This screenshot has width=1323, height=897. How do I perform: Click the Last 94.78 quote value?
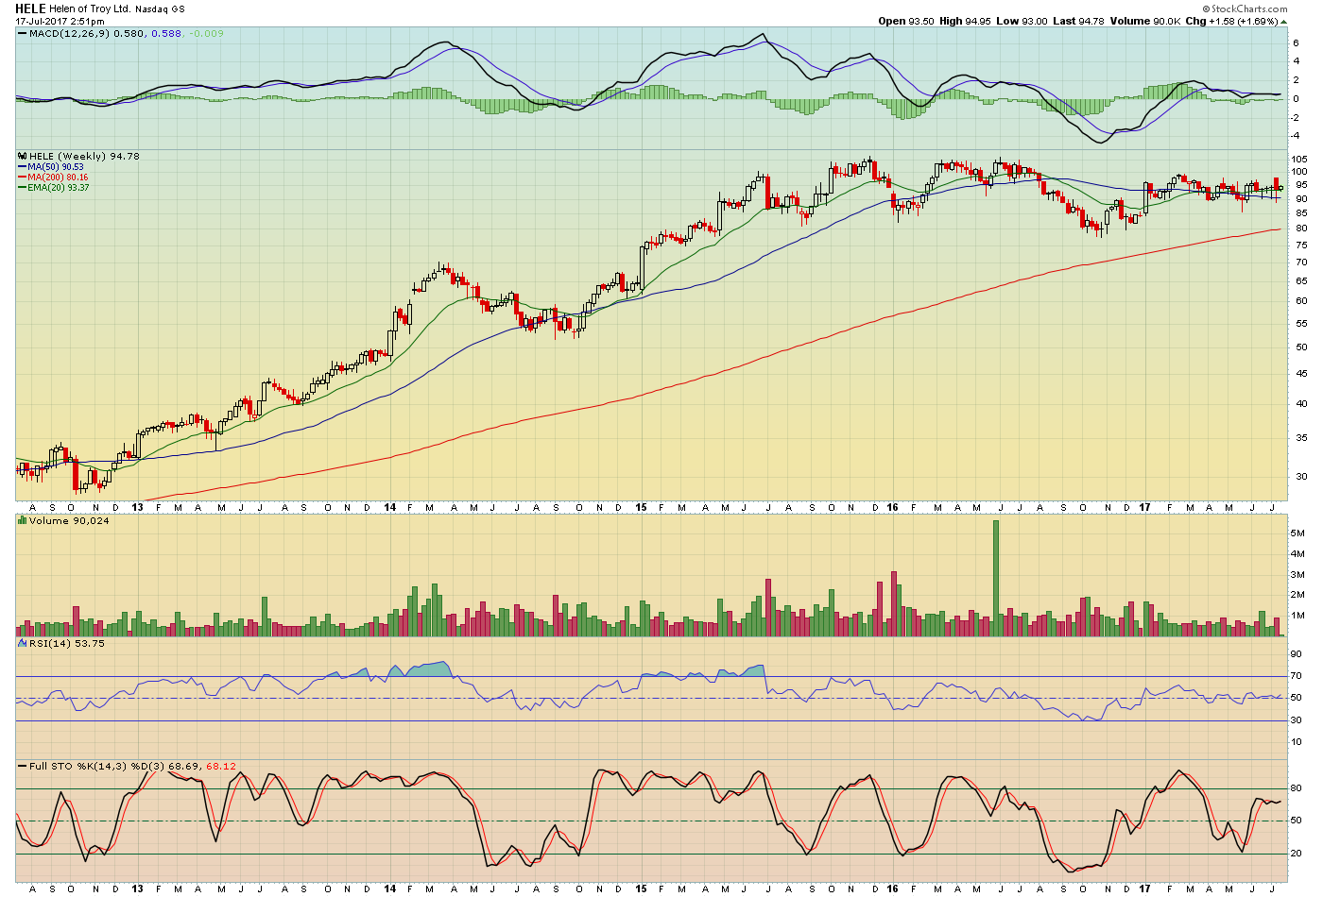[x=1078, y=21]
